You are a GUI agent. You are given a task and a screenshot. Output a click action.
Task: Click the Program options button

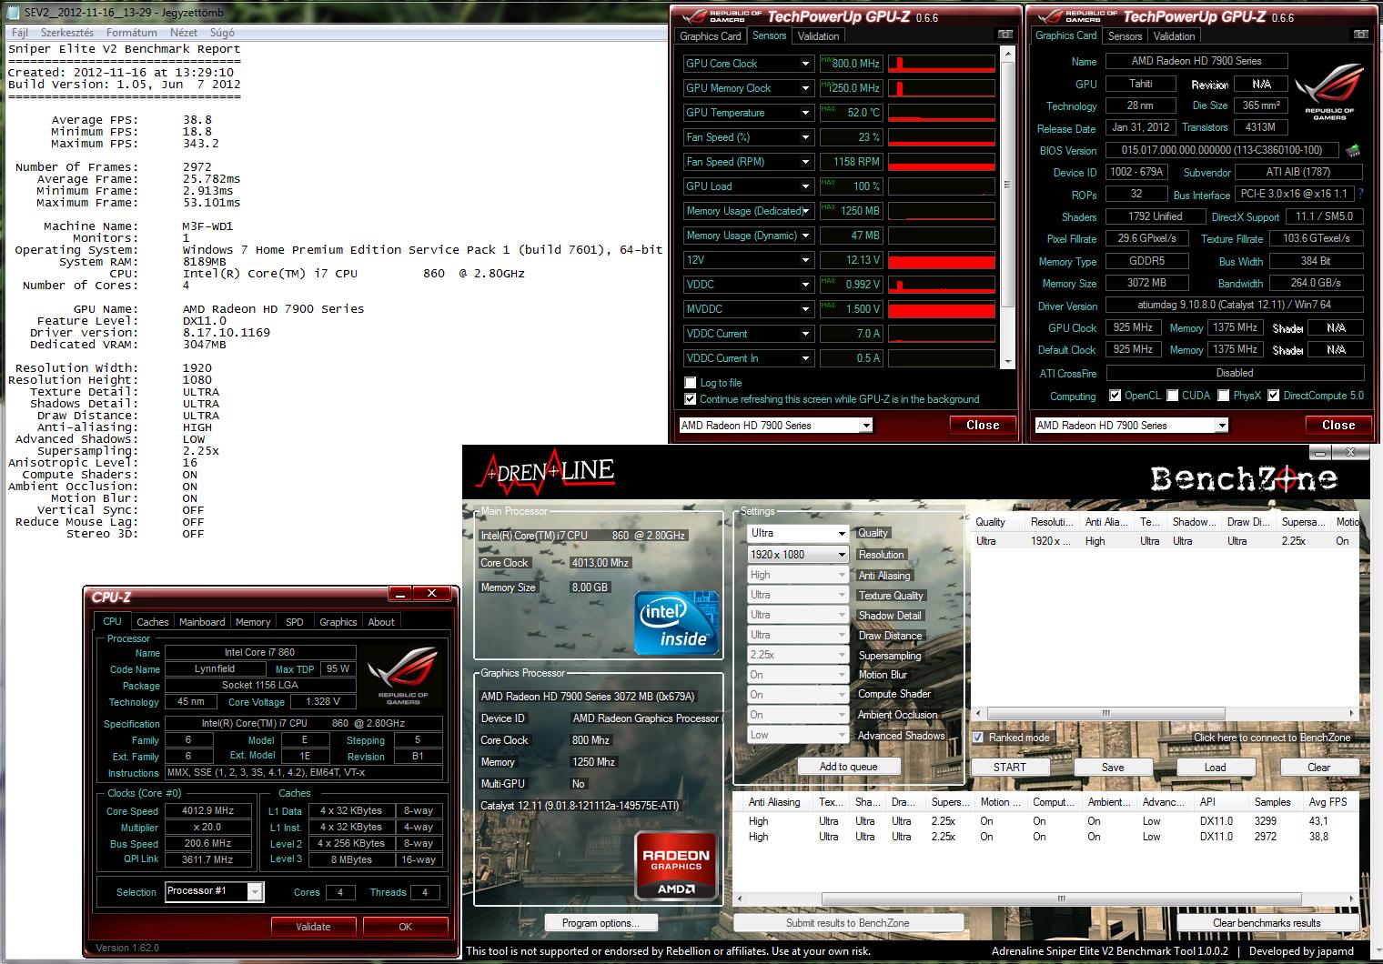point(601,923)
